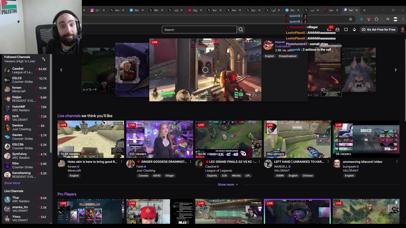Open League of Legends game link
This screenshot has height=228, width=406.
pos(219,171)
